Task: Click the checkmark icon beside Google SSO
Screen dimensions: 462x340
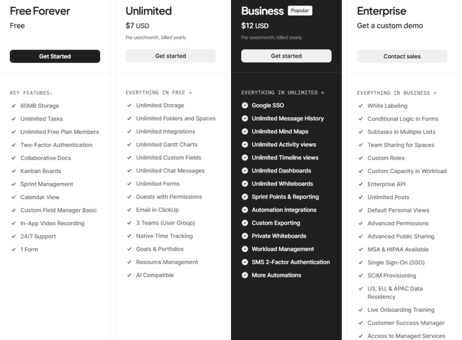Action: [245, 105]
